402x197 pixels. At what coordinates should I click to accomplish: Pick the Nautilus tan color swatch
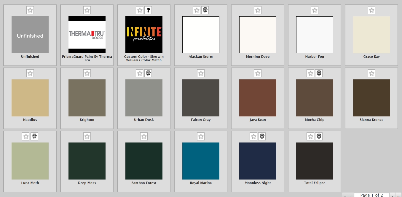(30, 98)
